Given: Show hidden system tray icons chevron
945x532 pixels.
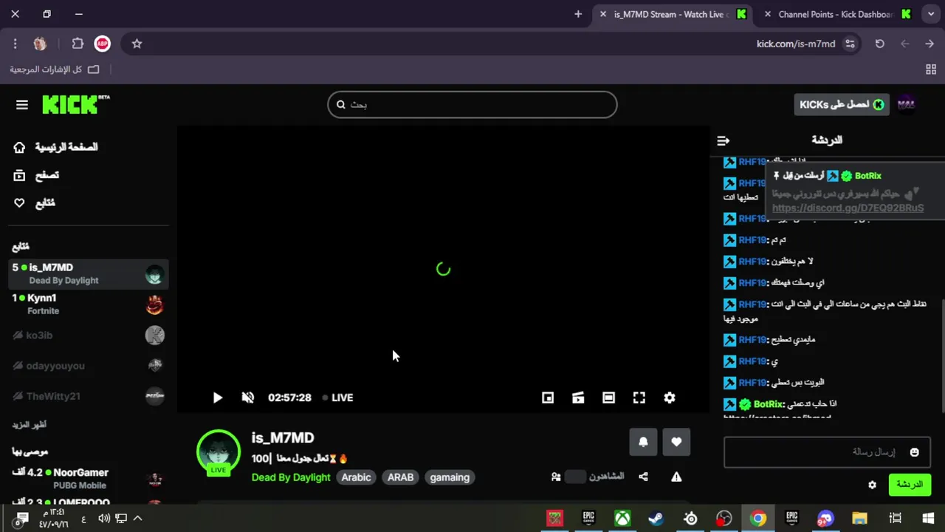Looking at the screenshot, I should click(137, 519).
